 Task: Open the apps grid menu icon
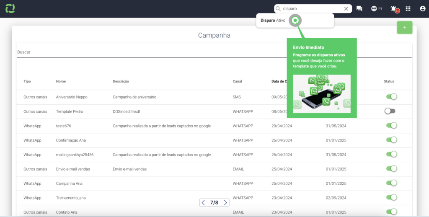tap(408, 9)
